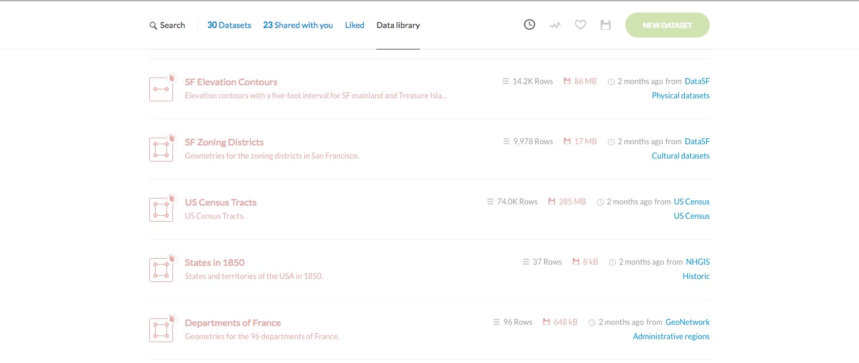
Task: Open Departments of France dataset title
Action: (233, 322)
